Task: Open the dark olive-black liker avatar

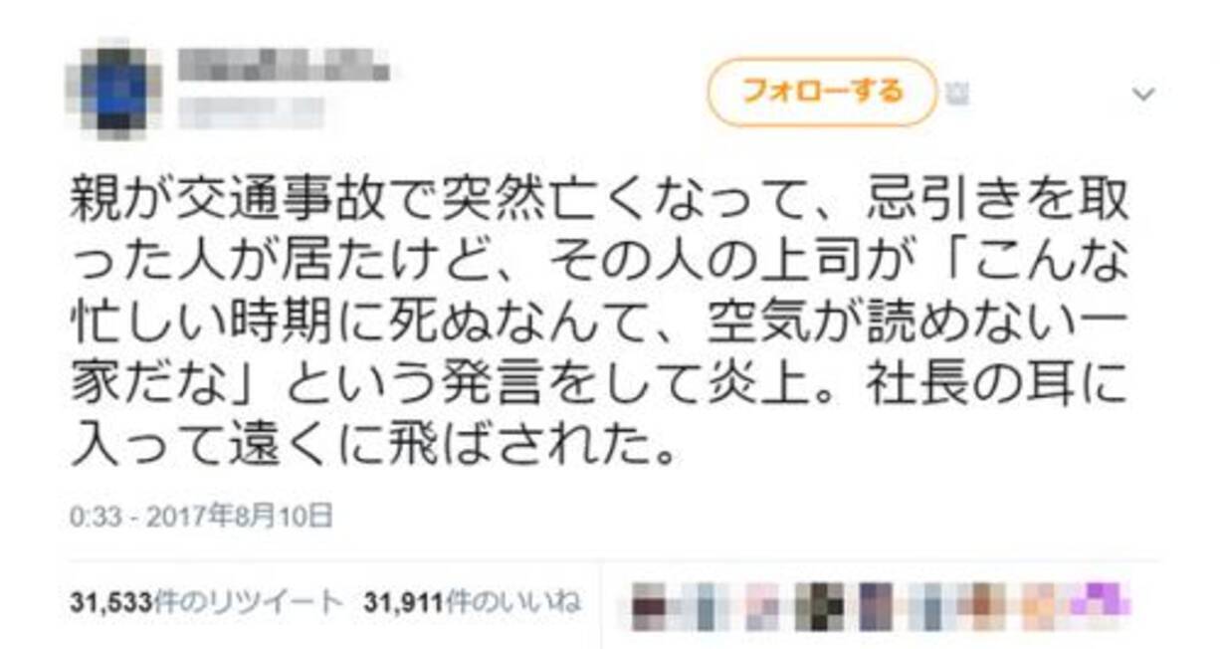Action: [820, 605]
